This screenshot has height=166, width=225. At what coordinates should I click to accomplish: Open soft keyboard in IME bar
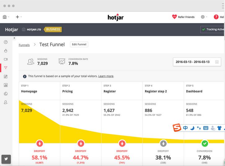coord(206,128)
